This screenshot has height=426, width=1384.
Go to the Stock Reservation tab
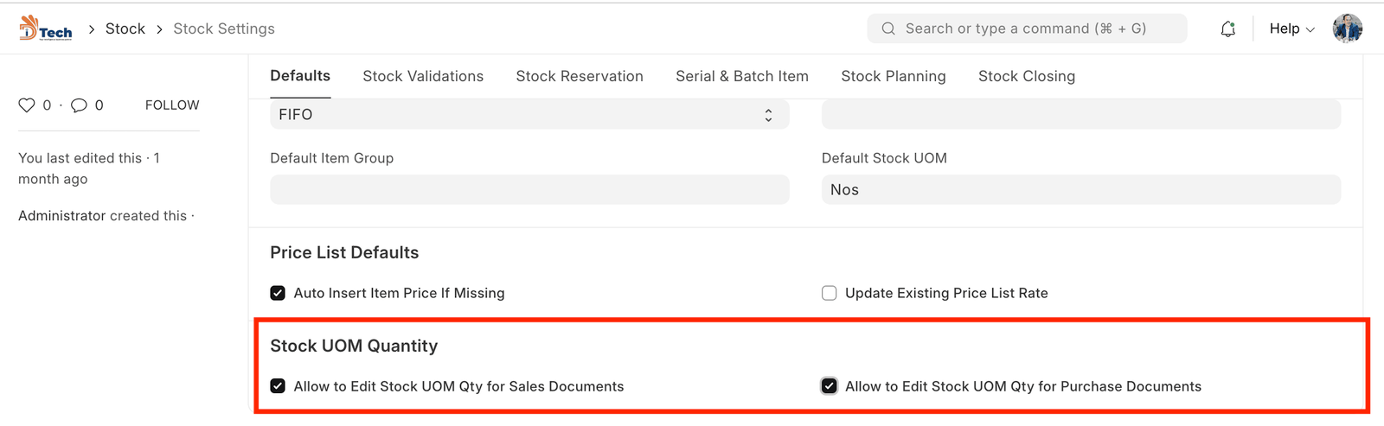pyautogui.click(x=580, y=76)
